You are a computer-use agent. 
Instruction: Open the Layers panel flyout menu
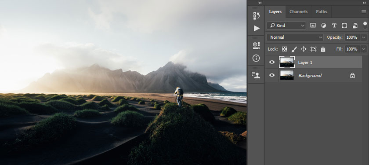coord(364,11)
